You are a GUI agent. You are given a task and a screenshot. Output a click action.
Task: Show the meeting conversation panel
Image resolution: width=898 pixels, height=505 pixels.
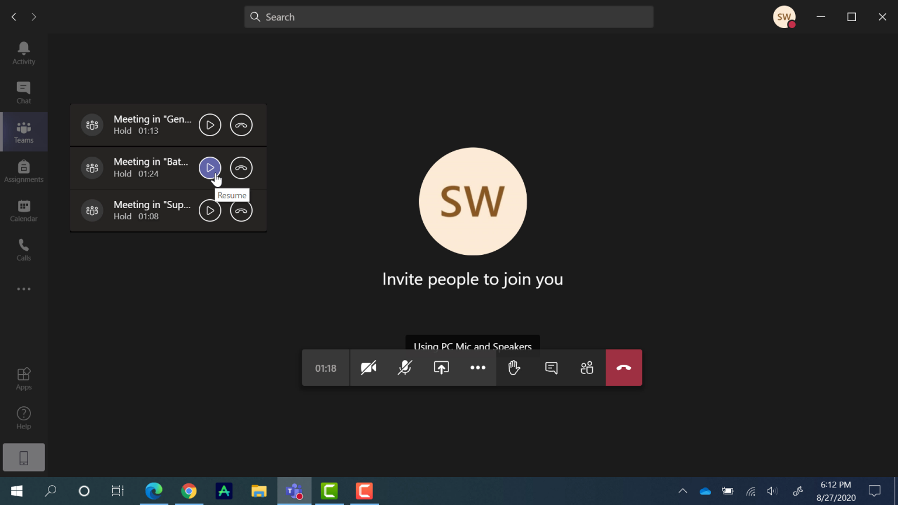(551, 368)
